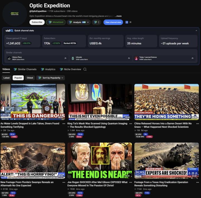Select the Oldest filter chip
Viewport: 201px width, 198px height.
[30, 78]
